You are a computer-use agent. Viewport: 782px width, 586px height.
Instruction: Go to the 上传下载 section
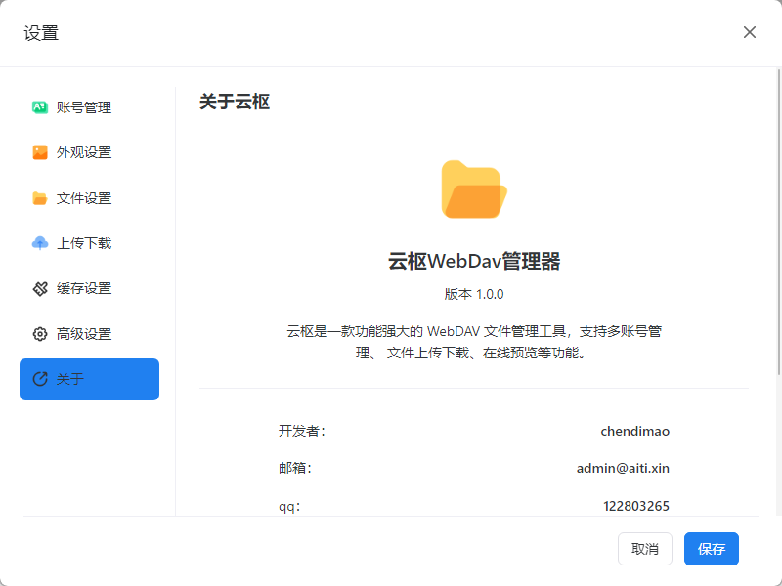click(84, 243)
